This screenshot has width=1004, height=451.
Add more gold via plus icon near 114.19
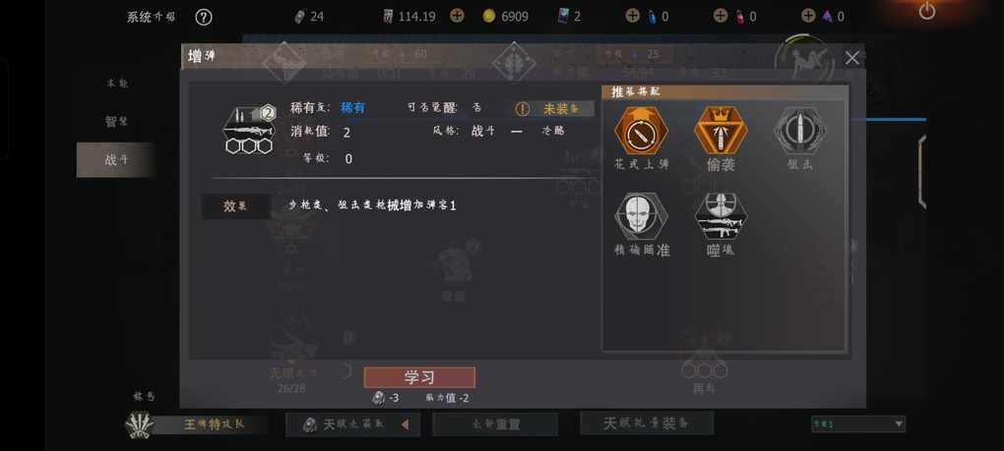pos(457,16)
